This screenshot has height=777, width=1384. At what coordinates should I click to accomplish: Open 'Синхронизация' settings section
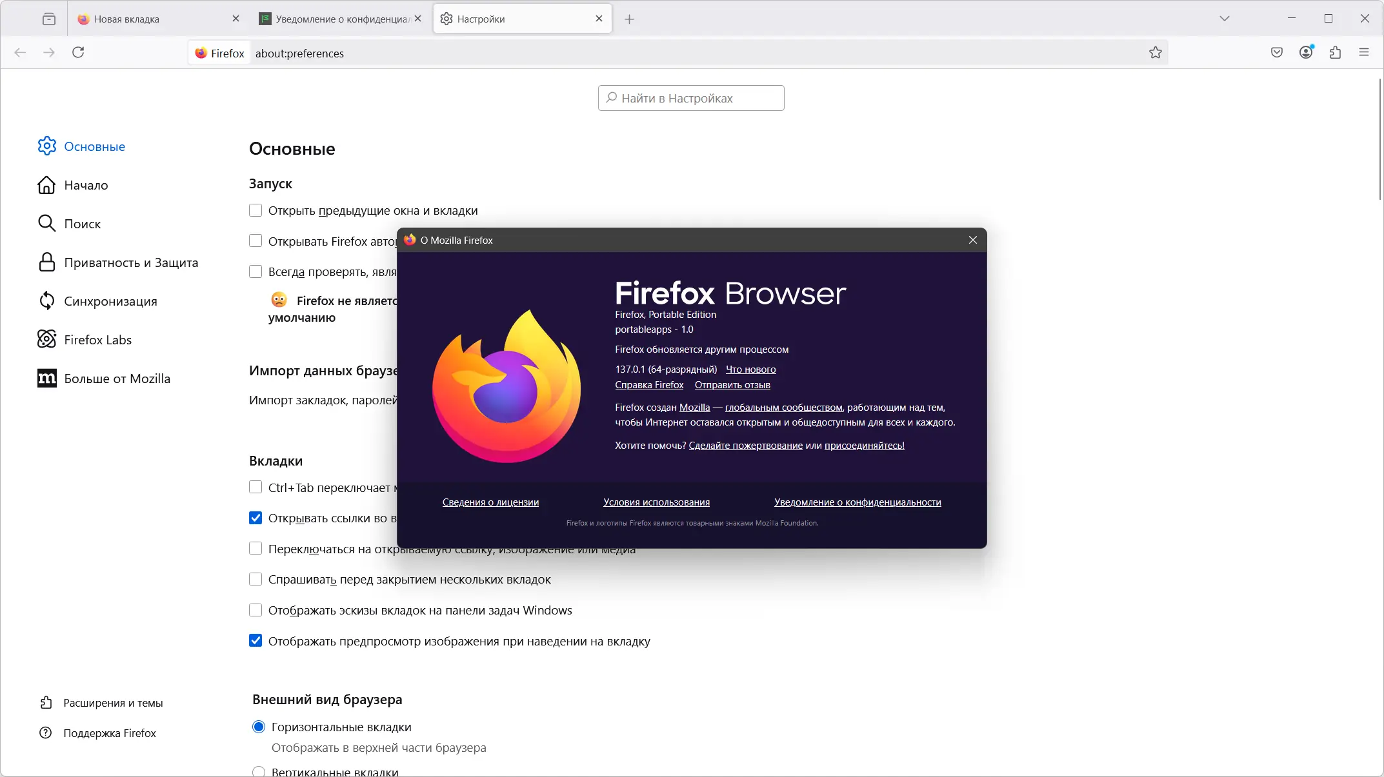tap(110, 301)
